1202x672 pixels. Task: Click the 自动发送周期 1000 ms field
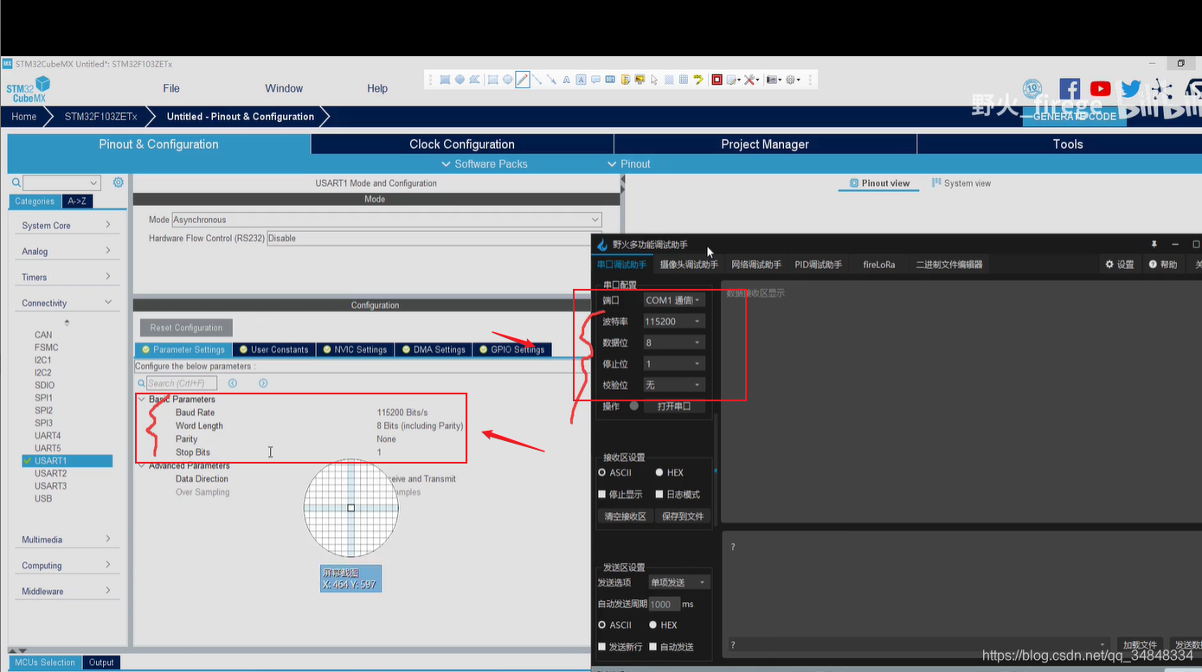[664, 605]
